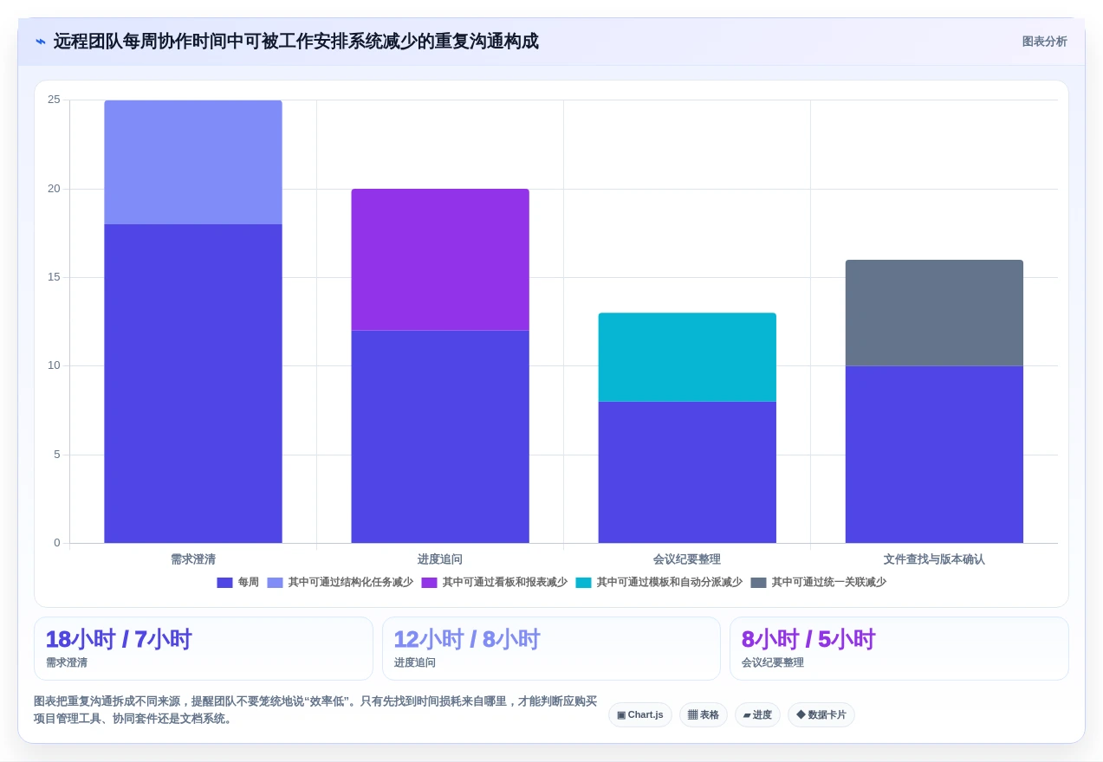The height and width of the screenshot is (762, 1103).
Task: Click the y-axis value 25
Action: (x=54, y=100)
